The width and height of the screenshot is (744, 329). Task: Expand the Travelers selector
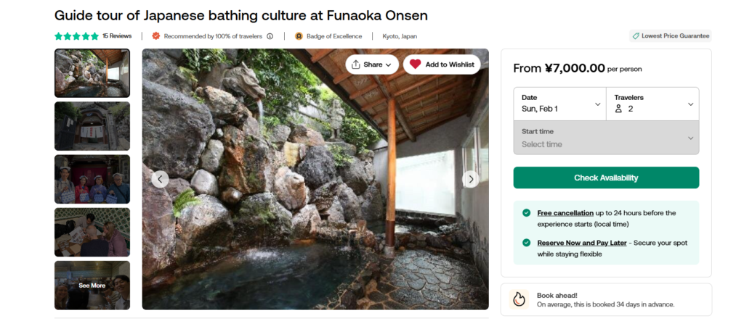click(652, 104)
